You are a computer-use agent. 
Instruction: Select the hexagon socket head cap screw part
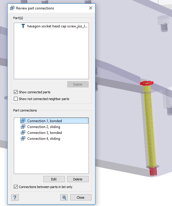[57, 26]
